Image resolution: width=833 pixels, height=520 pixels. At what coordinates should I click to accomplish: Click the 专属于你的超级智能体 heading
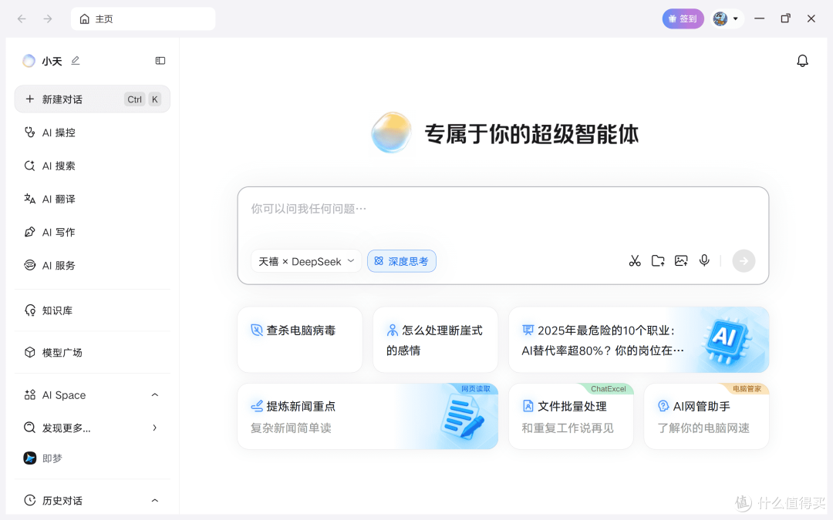click(531, 134)
